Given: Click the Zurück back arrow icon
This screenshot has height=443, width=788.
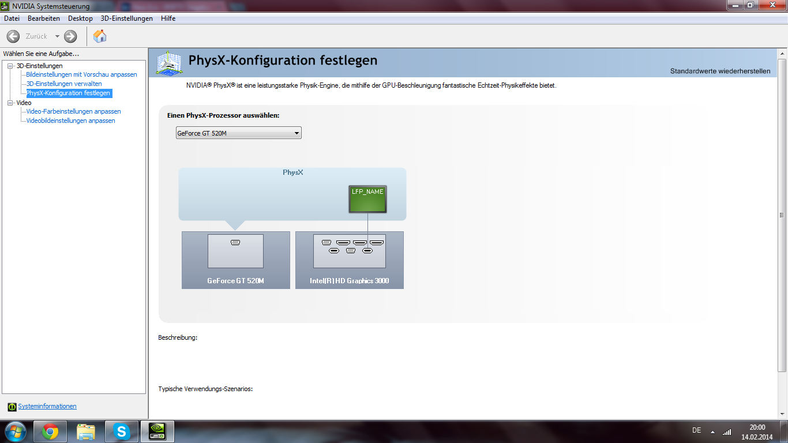Looking at the screenshot, I should pyautogui.click(x=13, y=36).
